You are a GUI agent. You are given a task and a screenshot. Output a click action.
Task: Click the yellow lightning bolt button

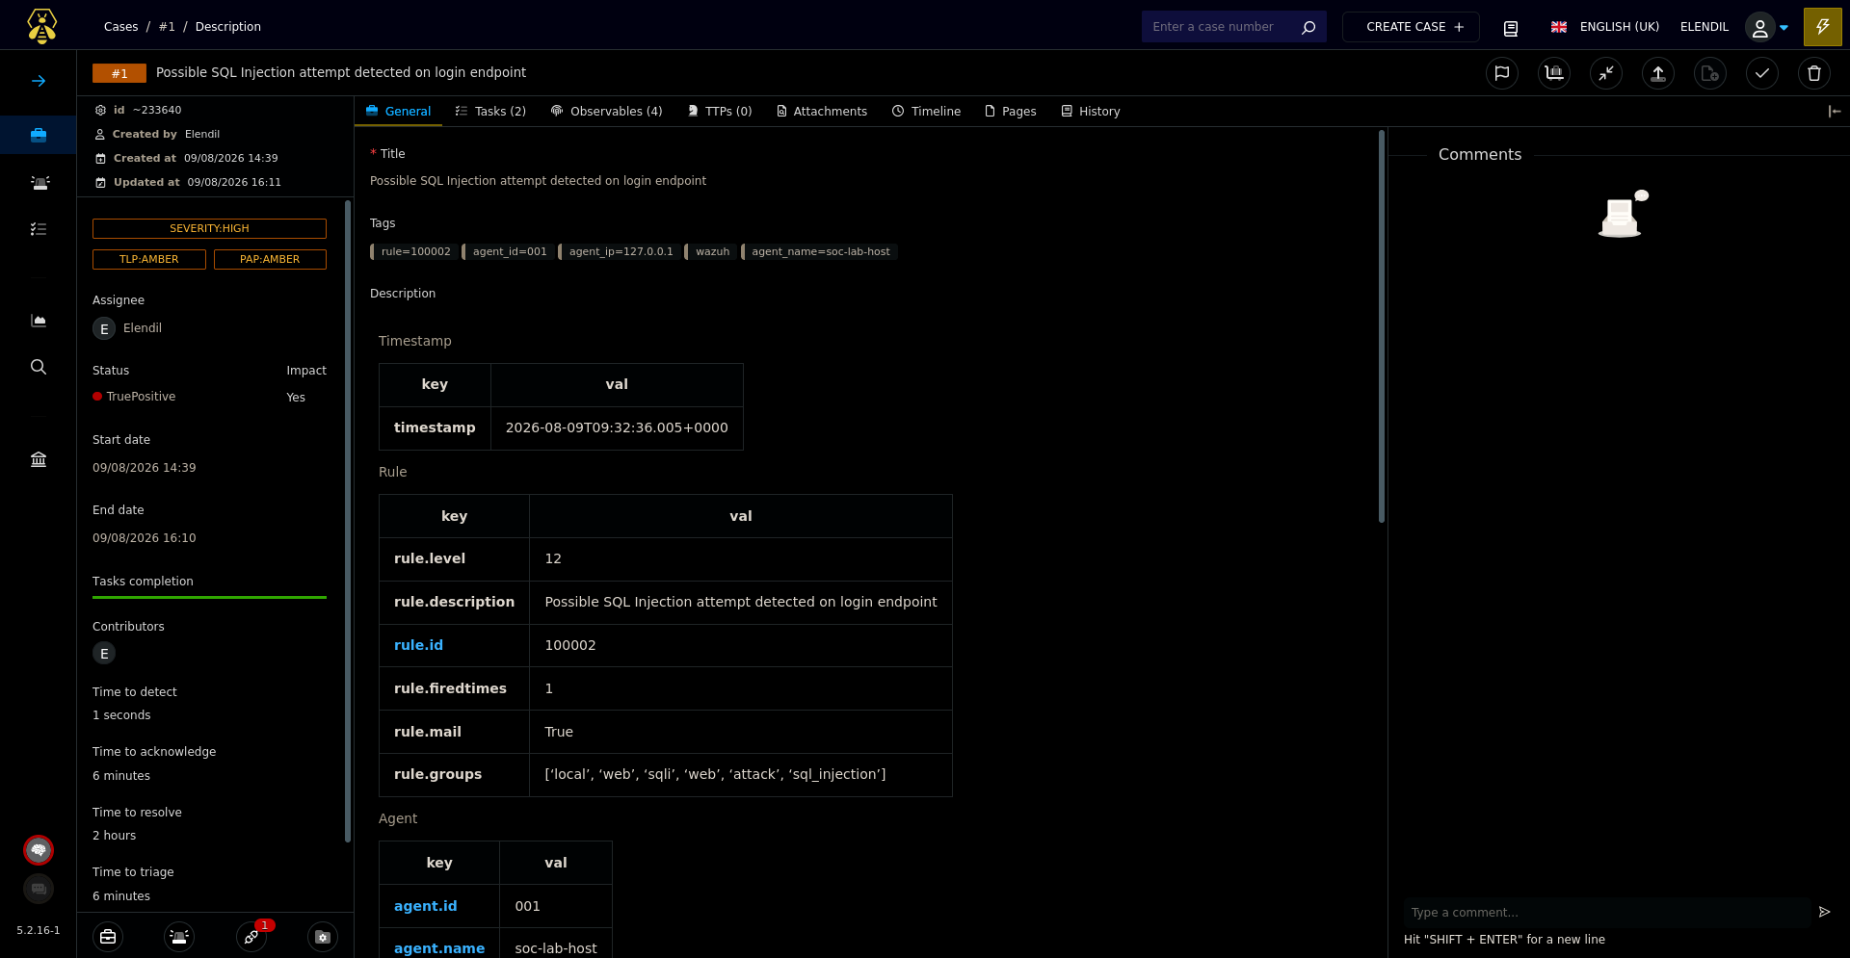(1823, 27)
